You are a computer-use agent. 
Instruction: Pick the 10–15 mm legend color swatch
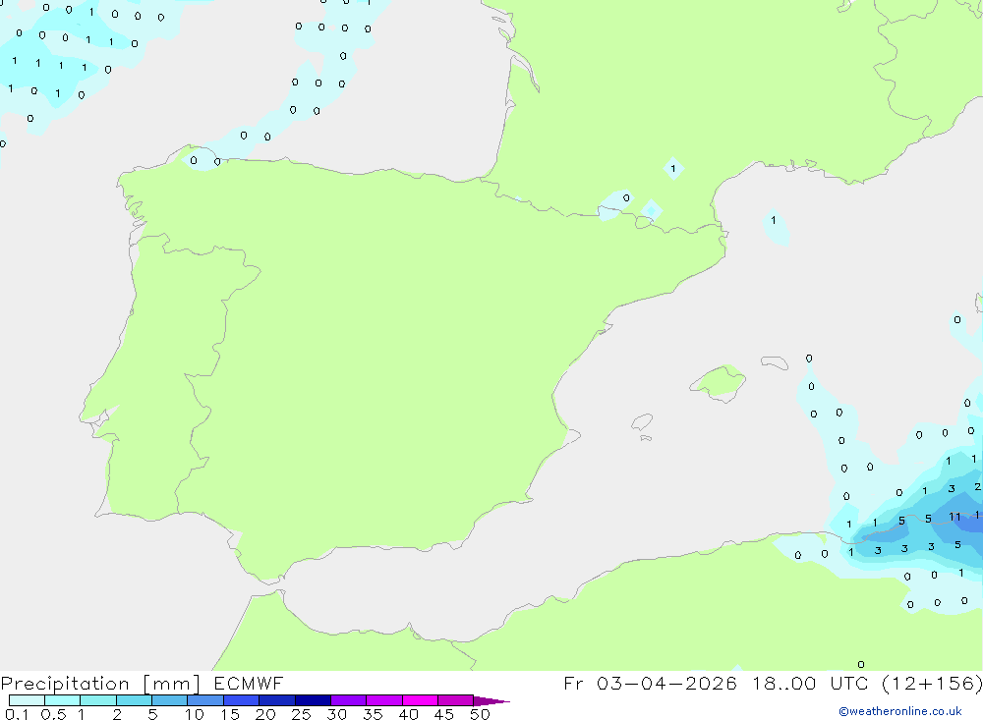pos(205,700)
